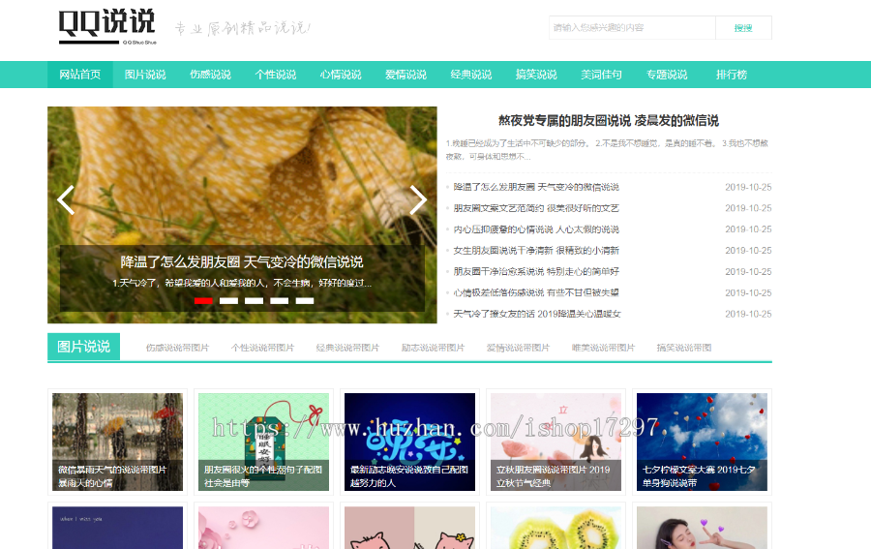The height and width of the screenshot is (549, 871).
Task: Go to 伤感说说 navigation item
Action: pyautogui.click(x=211, y=75)
